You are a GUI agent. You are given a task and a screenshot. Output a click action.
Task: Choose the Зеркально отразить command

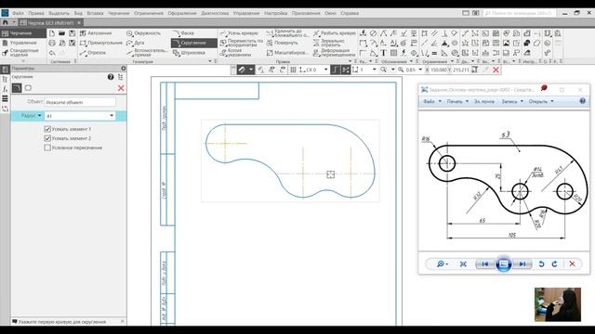(x=329, y=43)
